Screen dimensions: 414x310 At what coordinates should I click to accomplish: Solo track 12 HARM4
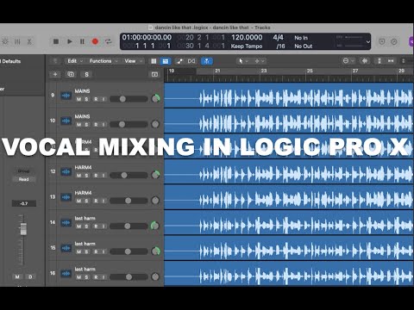(x=86, y=176)
